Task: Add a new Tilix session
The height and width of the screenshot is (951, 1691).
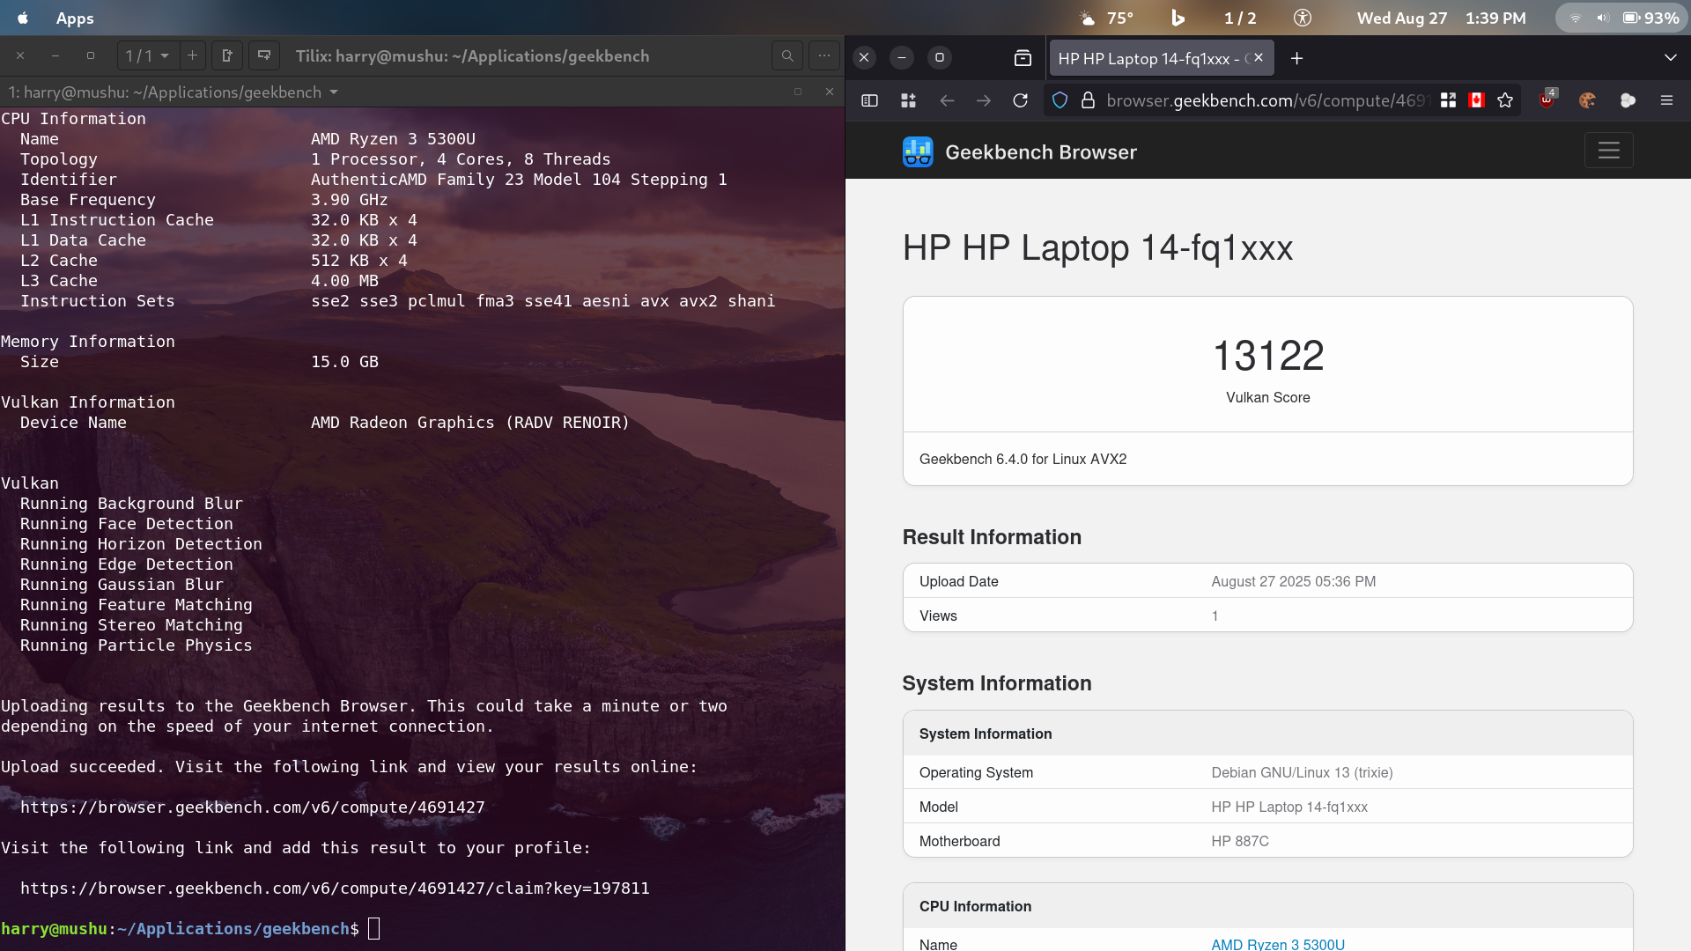Action: [x=192, y=56]
